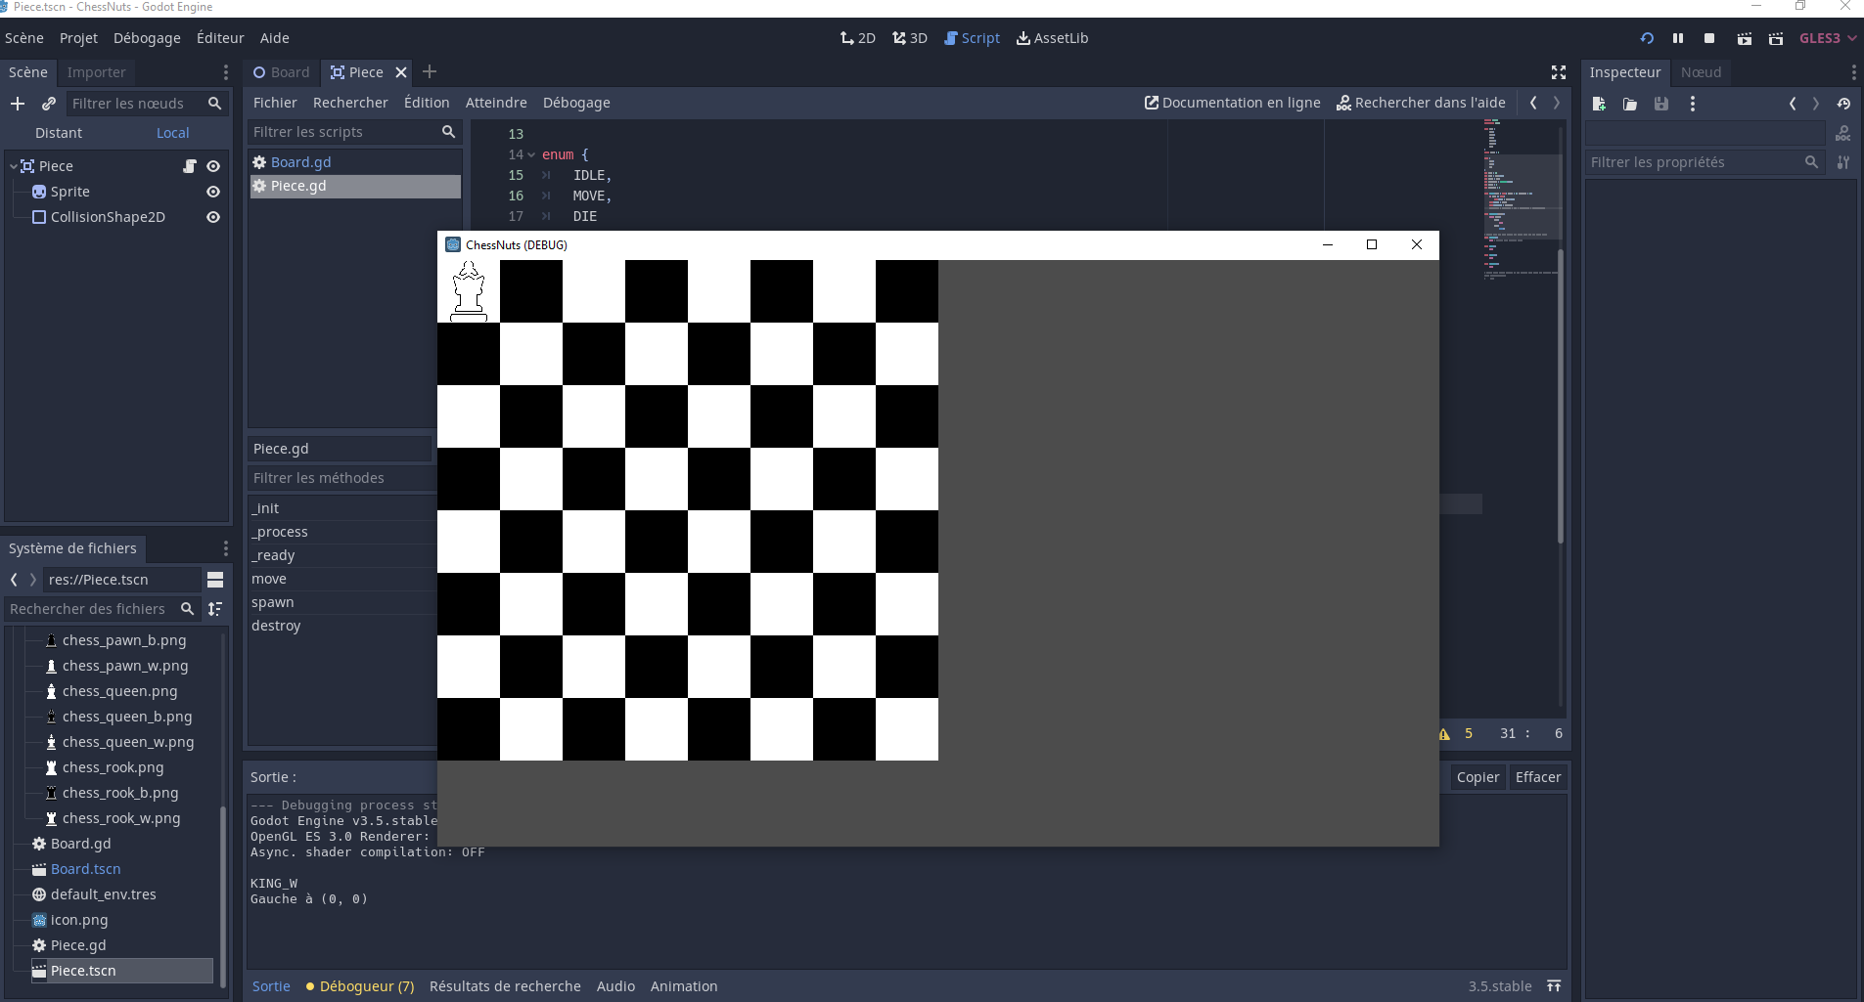Image resolution: width=1864 pixels, height=1002 pixels.
Task: Switch to the Board scene tab
Action: tap(282, 72)
